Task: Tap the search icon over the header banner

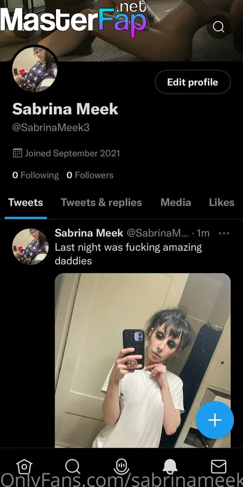Action: tap(219, 27)
